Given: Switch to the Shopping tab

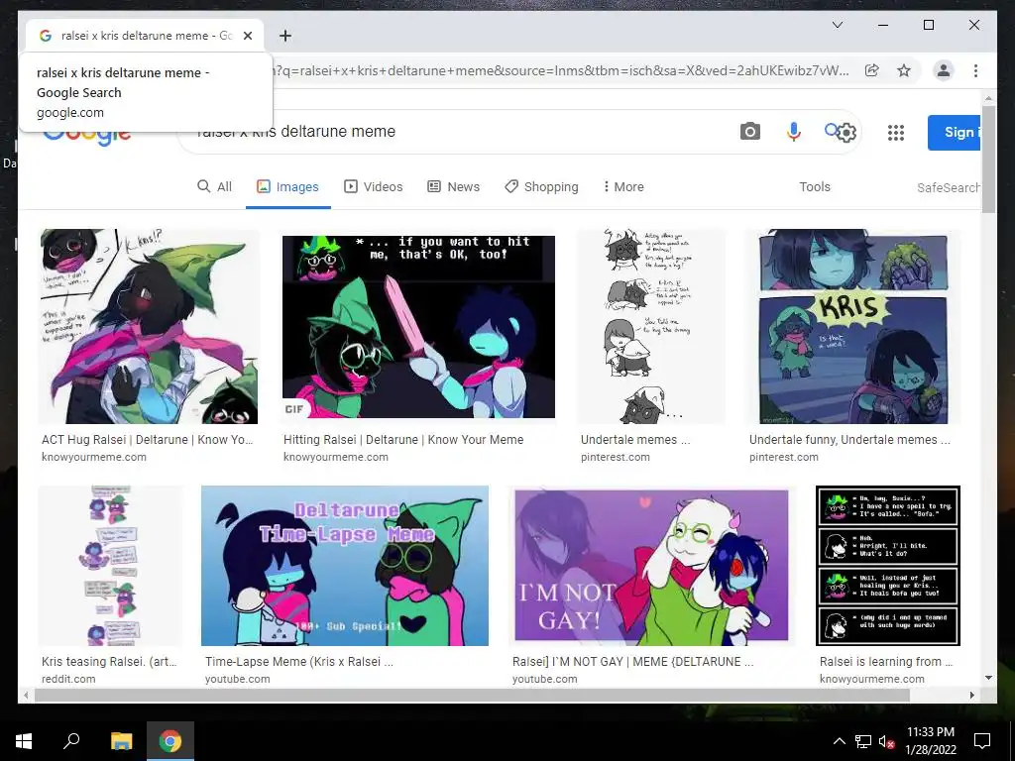Looking at the screenshot, I should tap(542, 187).
